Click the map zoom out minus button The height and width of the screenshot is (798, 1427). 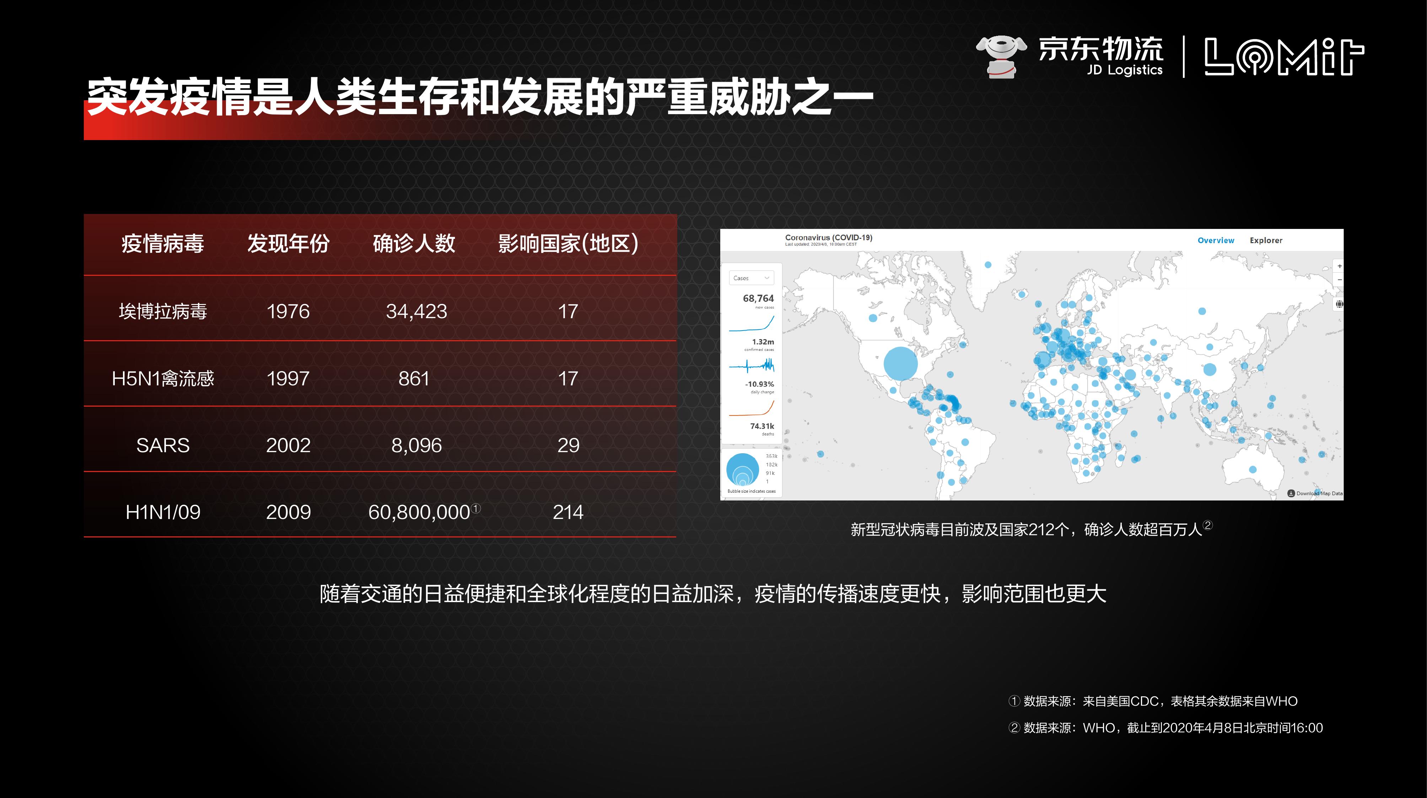(x=1340, y=280)
